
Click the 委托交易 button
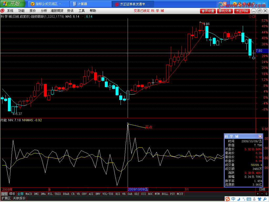[225, 11]
